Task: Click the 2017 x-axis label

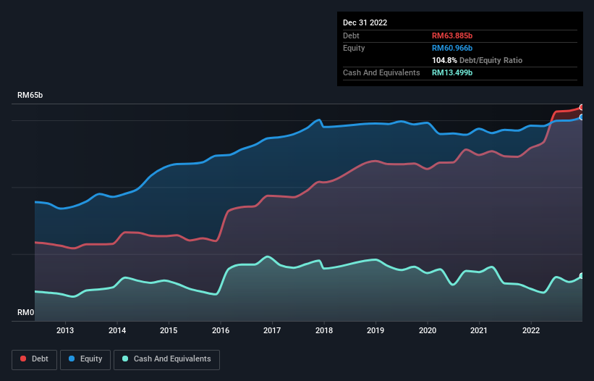Action: tap(272, 330)
